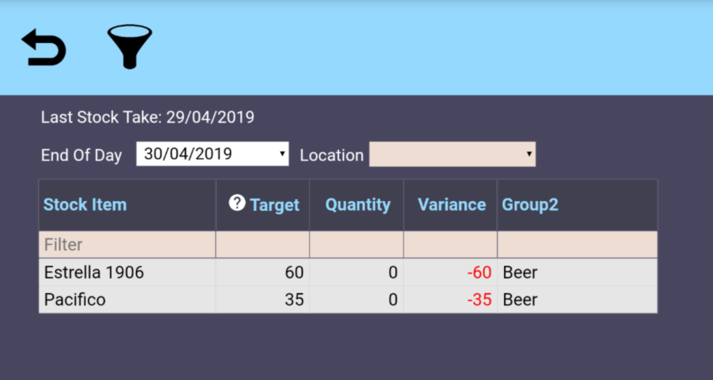Viewport: 713px width, 380px height.
Task: Select the Estrella 1906 row
Action: tap(94, 272)
